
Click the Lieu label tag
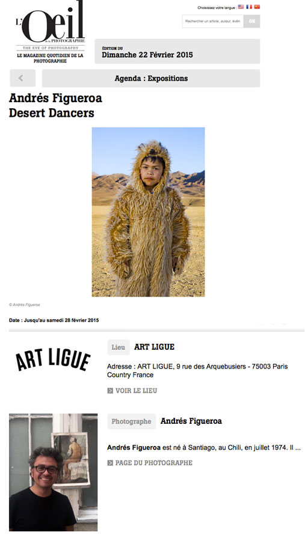point(119,347)
